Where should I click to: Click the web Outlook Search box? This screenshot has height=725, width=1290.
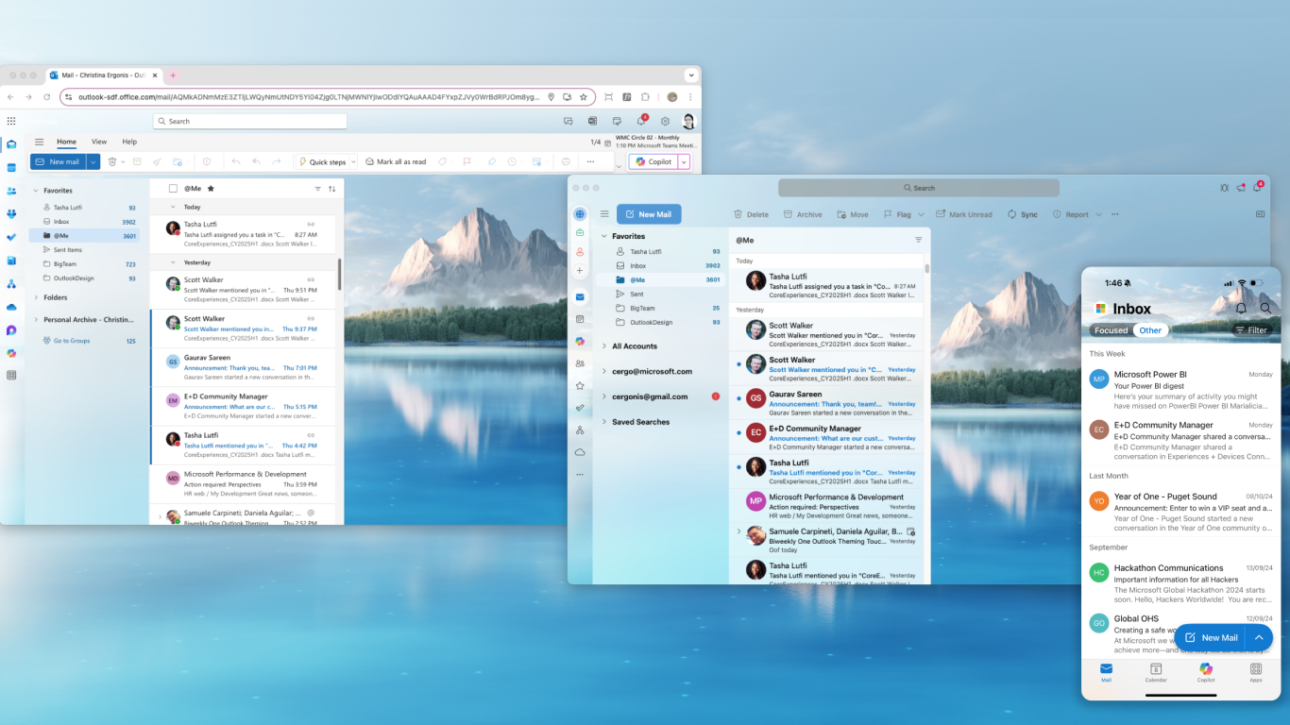[249, 121]
